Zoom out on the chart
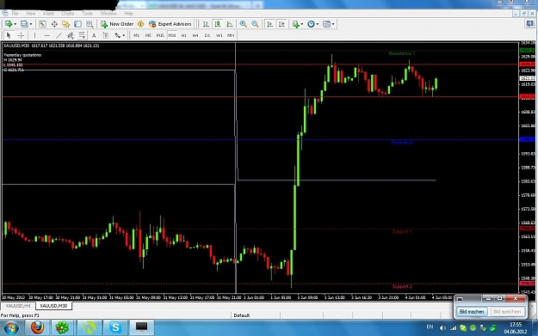The image size is (538, 336). 255,24
